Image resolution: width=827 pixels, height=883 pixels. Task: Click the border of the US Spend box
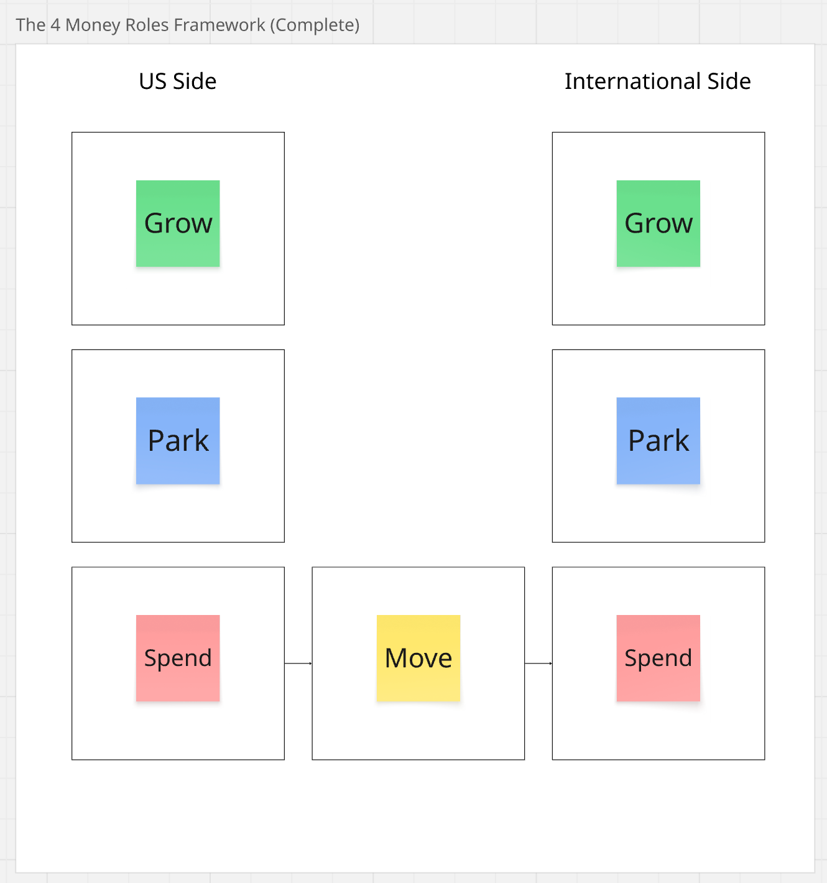pyautogui.click(x=178, y=567)
